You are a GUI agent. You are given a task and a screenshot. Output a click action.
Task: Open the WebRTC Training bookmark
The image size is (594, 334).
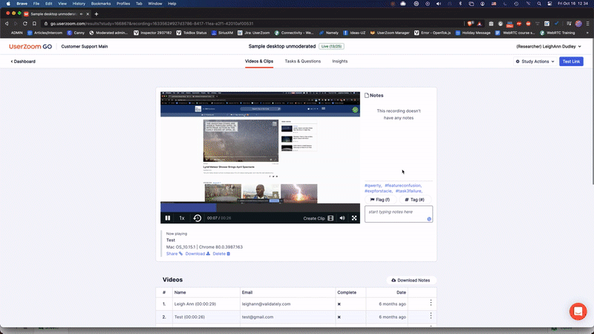(x=558, y=33)
